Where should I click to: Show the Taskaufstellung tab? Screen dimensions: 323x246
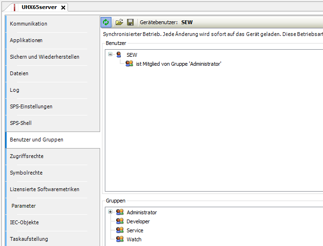point(29,239)
